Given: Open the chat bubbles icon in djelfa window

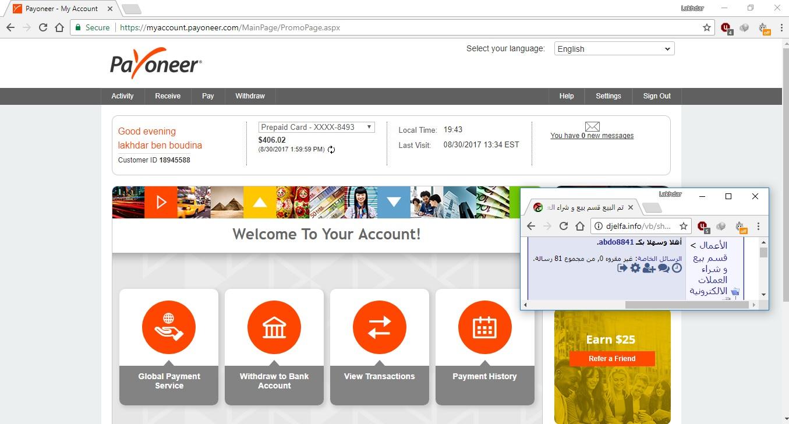Looking at the screenshot, I should [x=663, y=268].
